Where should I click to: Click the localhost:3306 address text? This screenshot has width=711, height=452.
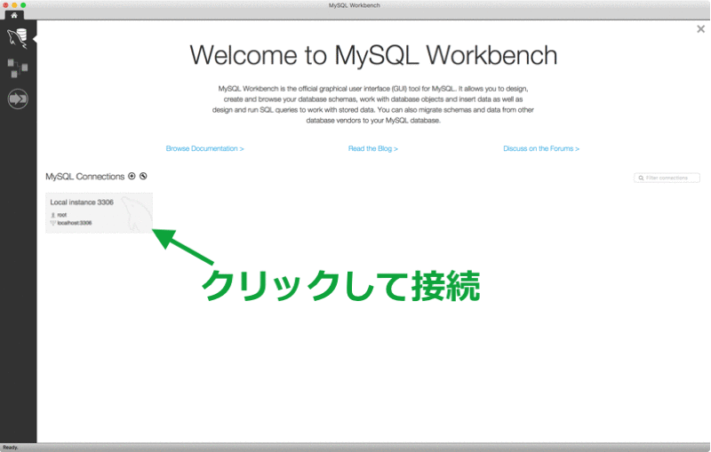pyautogui.click(x=75, y=223)
